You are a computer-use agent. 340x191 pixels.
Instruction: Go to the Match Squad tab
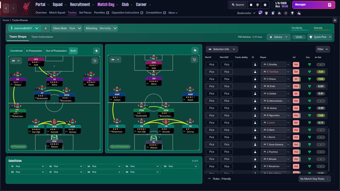tap(57, 13)
